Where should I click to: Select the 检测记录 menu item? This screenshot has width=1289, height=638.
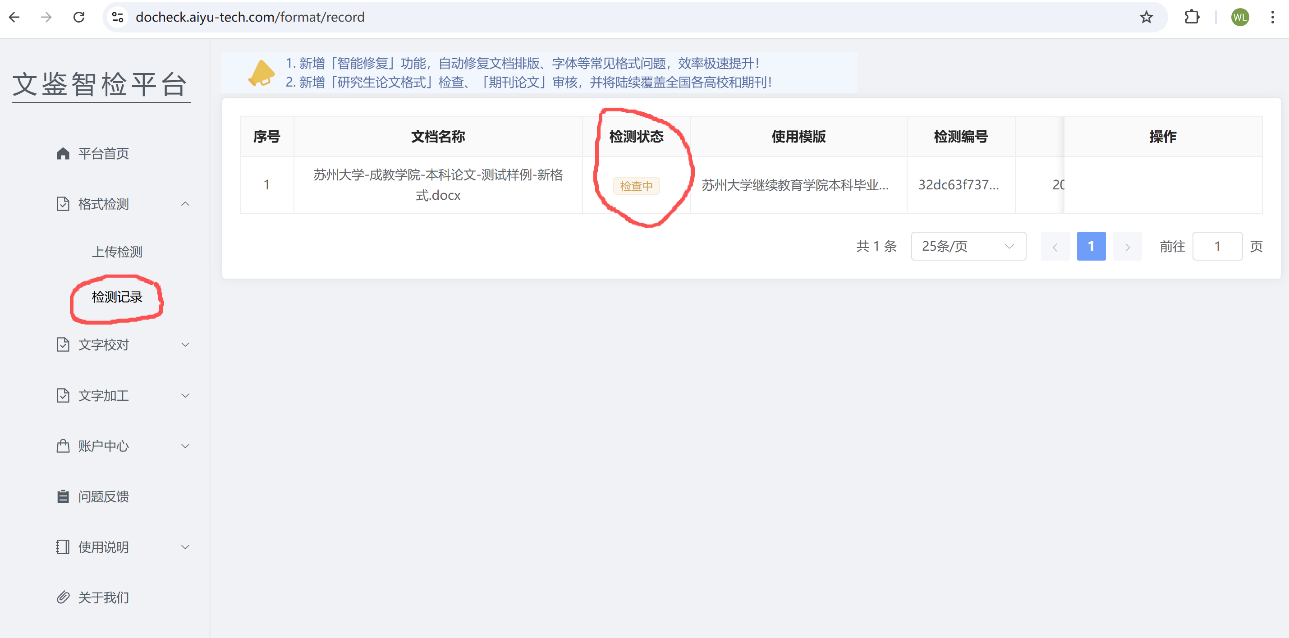[x=117, y=297]
